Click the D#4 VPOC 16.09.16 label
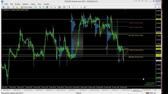 [x=136, y=57]
